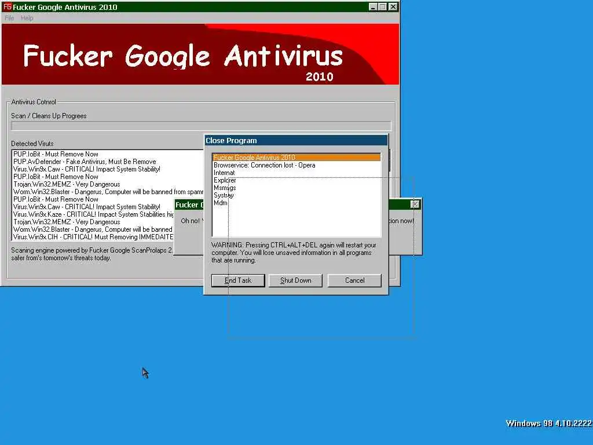Open the Help menu in antivirus window
The width and height of the screenshot is (593, 445).
27,18
